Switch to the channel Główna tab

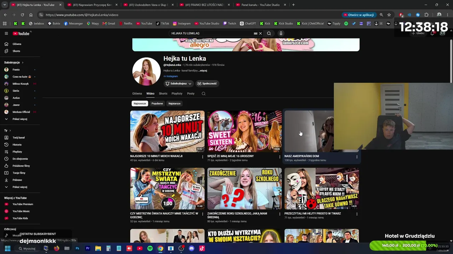pyautogui.click(x=137, y=93)
